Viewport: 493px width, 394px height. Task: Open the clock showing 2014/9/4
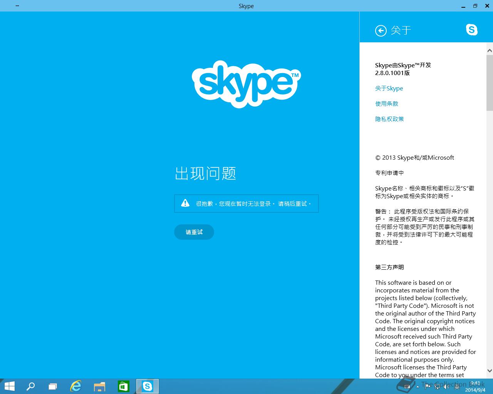(475, 387)
